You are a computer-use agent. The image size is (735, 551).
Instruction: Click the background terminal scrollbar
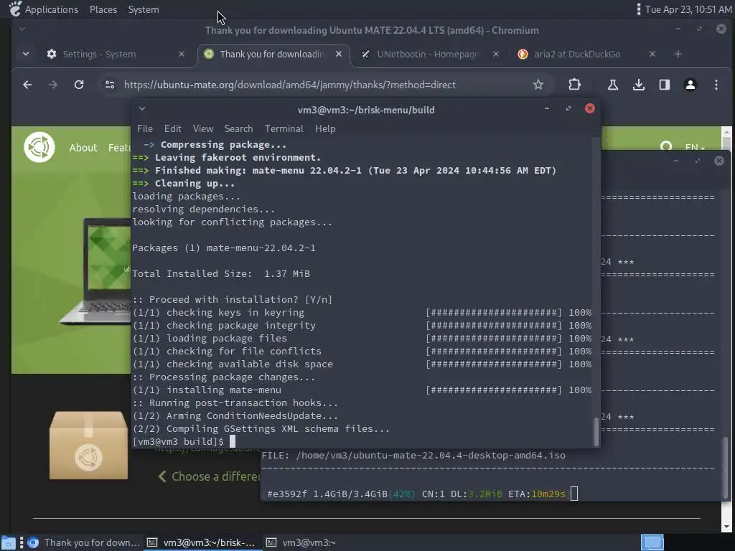[725, 467]
